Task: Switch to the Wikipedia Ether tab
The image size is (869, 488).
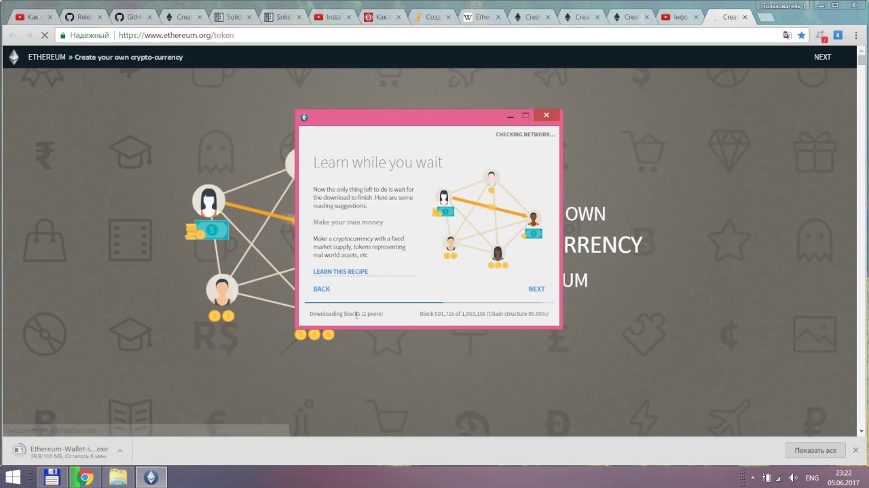Action: click(482, 17)
